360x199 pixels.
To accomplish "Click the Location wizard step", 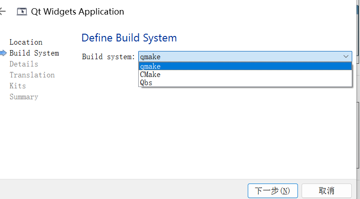I will click(26, 42).
